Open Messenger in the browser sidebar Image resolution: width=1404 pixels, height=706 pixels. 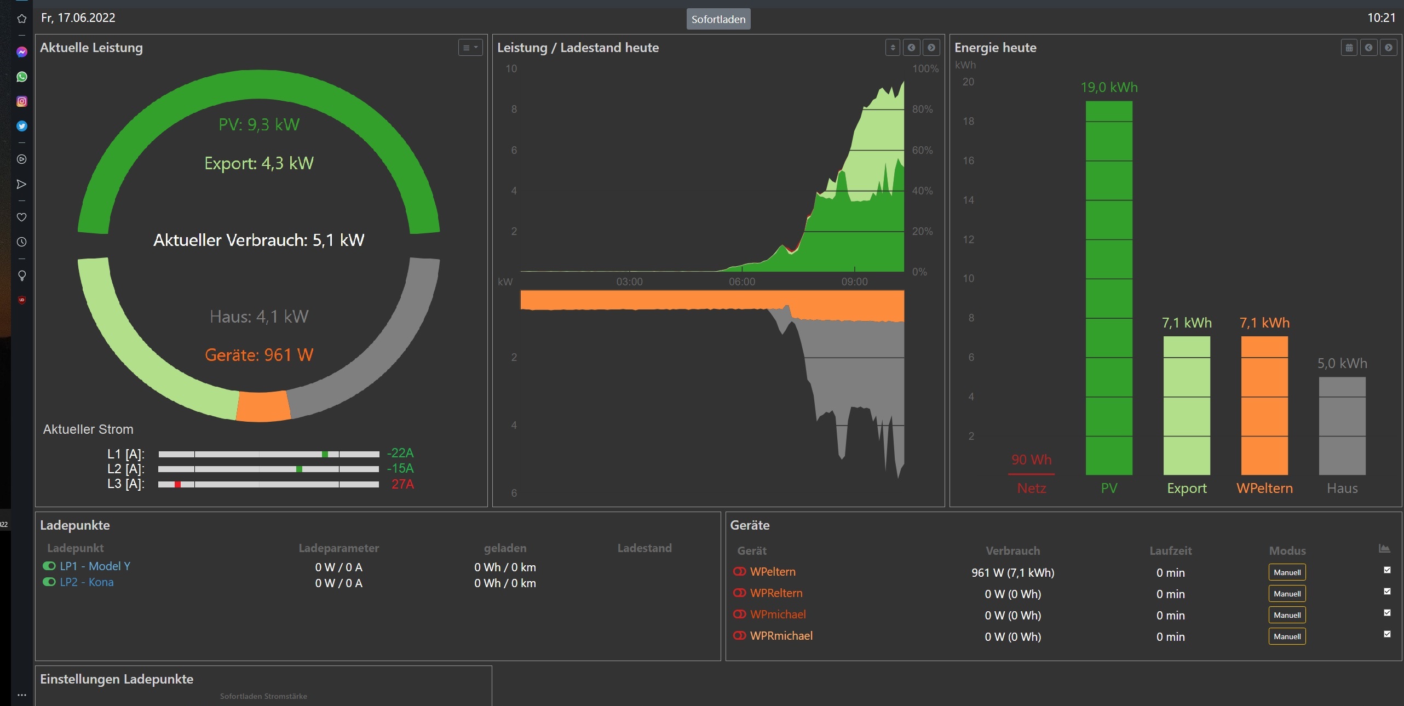click(22, 52)
